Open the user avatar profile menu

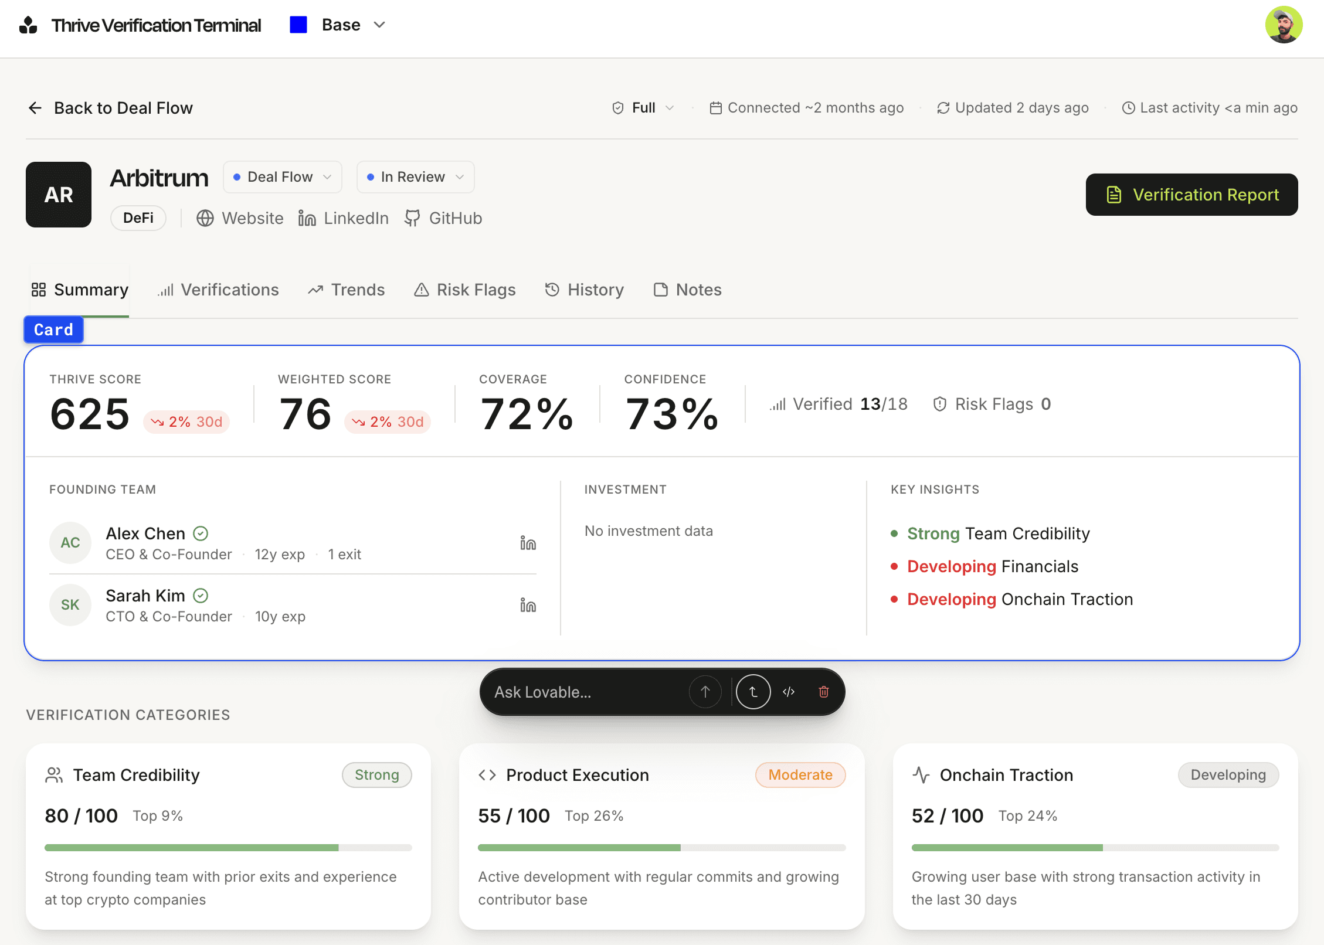click(1284, 25)
